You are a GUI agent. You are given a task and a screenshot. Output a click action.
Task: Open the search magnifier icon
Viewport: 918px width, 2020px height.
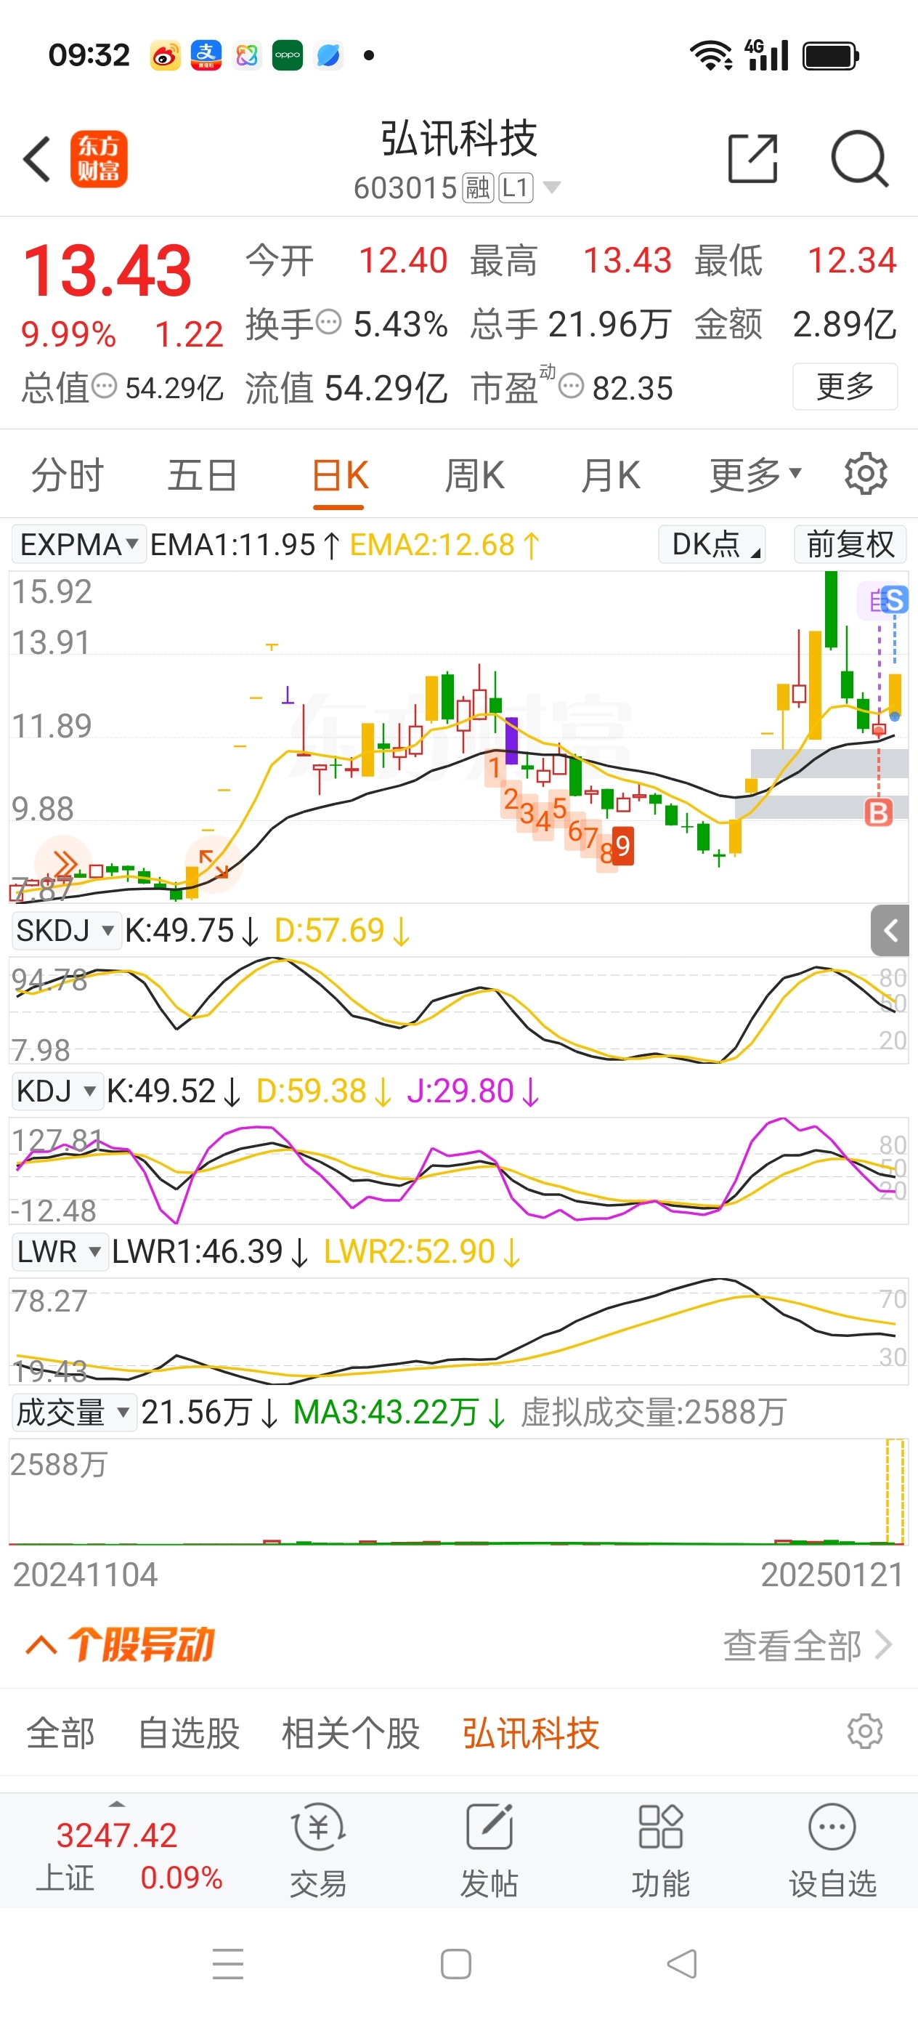[860, 159]
